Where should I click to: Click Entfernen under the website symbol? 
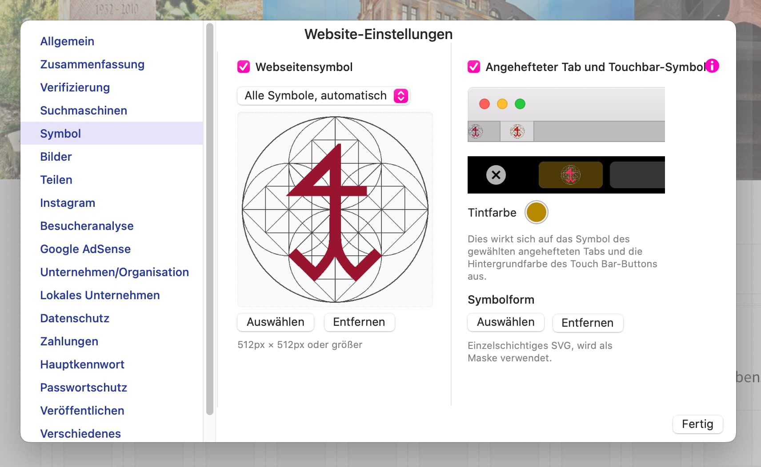(359, 322)
